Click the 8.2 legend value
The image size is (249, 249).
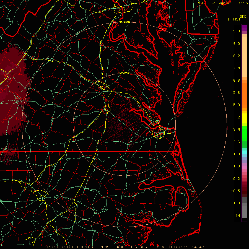click(237, 56)
